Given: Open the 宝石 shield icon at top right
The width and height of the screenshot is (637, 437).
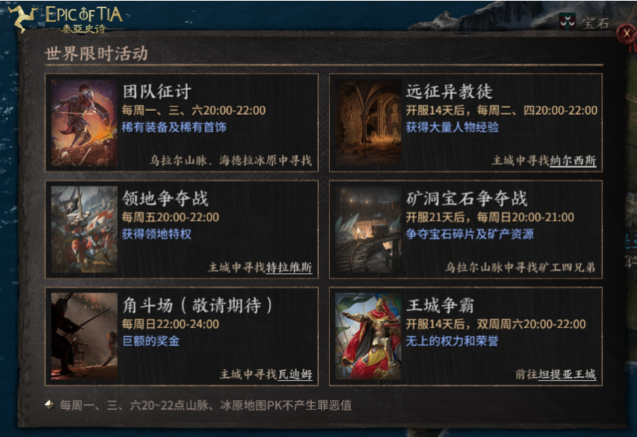Looking at the screenshot, I should (568, 21).
